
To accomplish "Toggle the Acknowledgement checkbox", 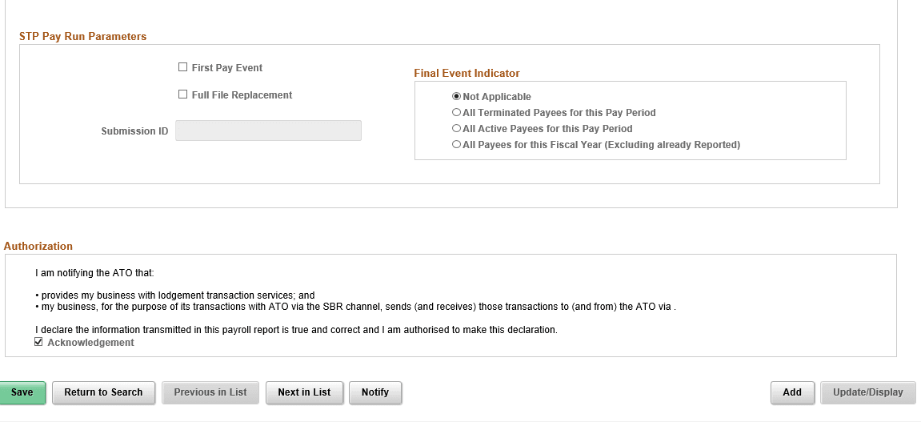I will [39, 343].
